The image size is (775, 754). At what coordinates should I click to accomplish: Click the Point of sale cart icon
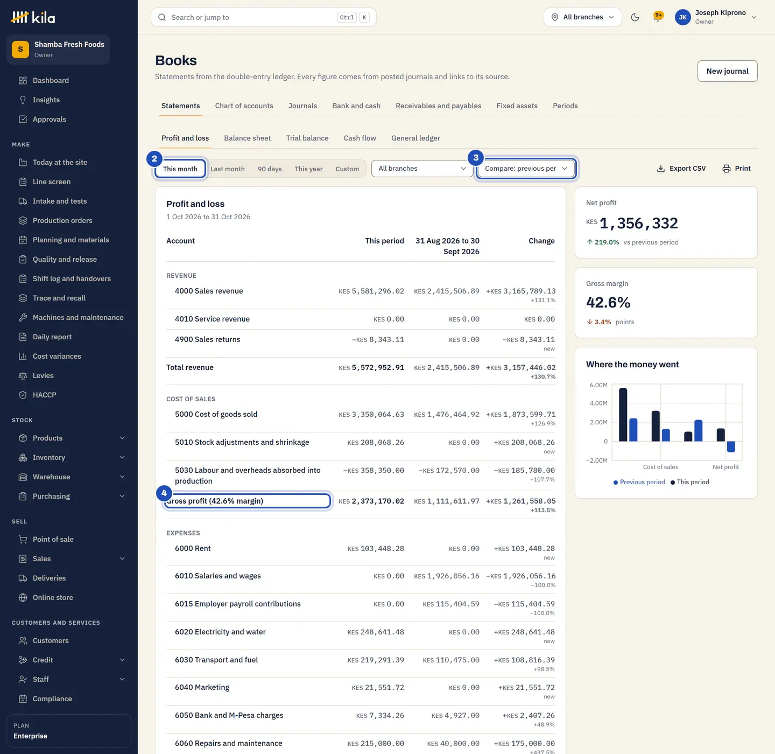[x=23, y=539]
